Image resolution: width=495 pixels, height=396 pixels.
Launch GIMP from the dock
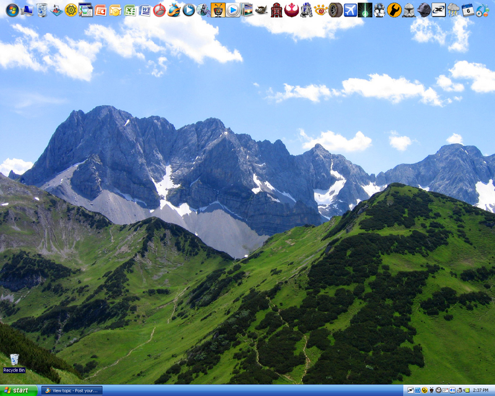point(261,10)
